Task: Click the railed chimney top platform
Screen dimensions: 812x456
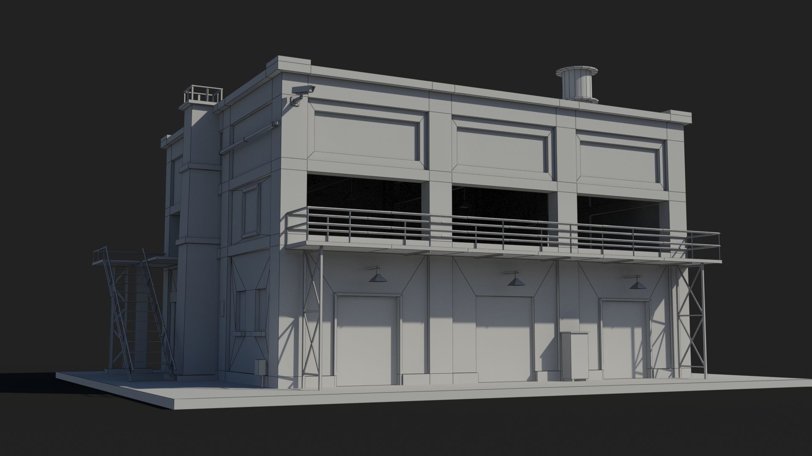Action: click(x=203, y=95)
